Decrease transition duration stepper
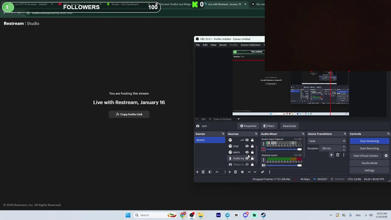The width and height of the screenshot is (391, 220). 344,150
